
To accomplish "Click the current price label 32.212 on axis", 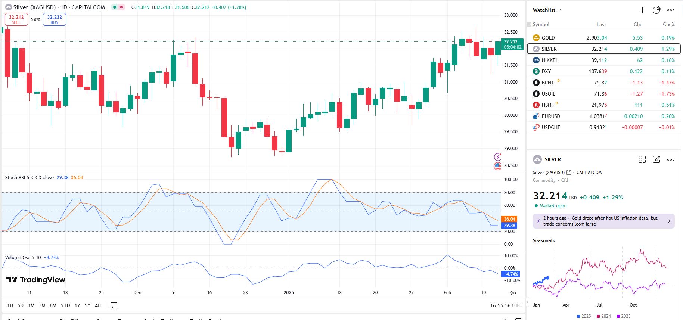I will tap(512, 44).
